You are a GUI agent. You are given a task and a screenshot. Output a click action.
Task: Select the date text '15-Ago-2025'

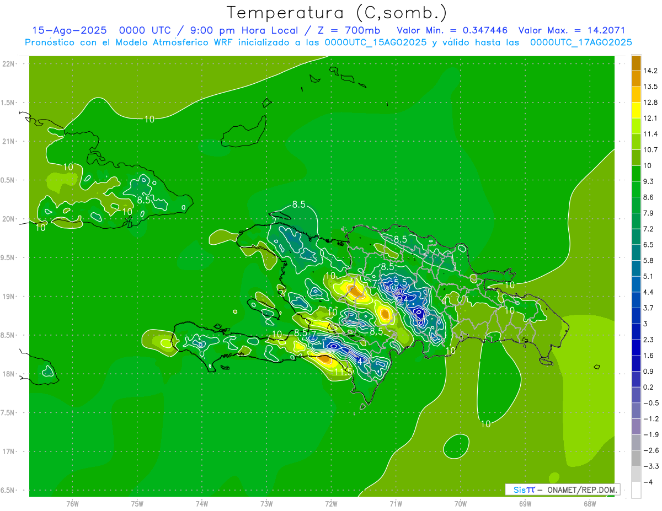point(69,31)
